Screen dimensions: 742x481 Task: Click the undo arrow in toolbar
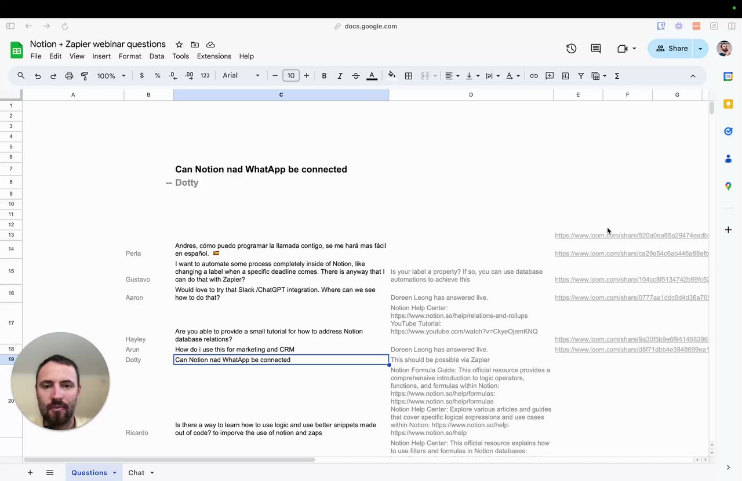click(38, 76)
